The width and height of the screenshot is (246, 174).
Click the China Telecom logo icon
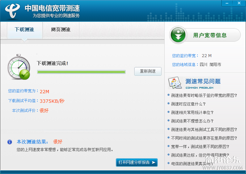point(12,11)
